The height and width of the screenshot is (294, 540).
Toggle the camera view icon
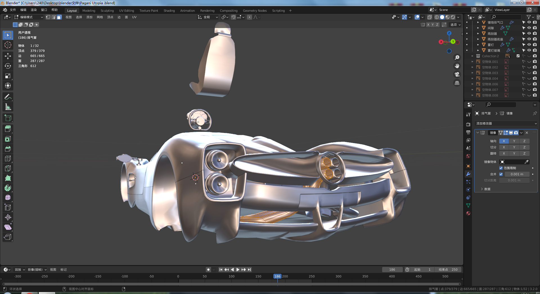pos(457,74)
